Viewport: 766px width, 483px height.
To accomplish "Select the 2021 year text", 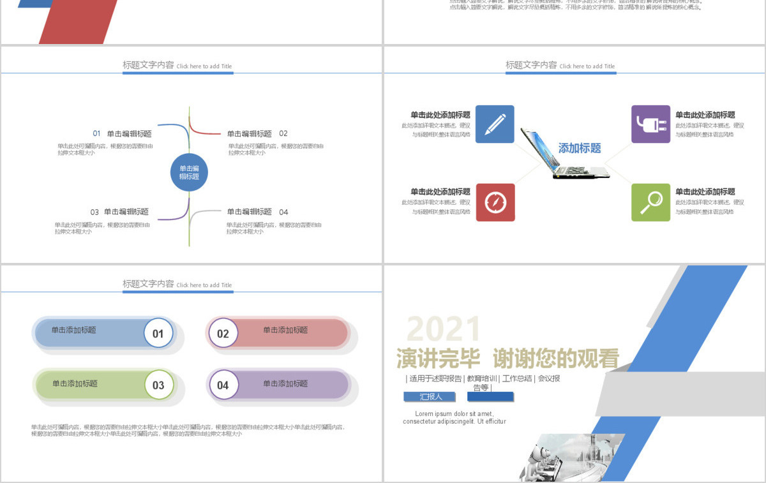I will coord(444,330).
